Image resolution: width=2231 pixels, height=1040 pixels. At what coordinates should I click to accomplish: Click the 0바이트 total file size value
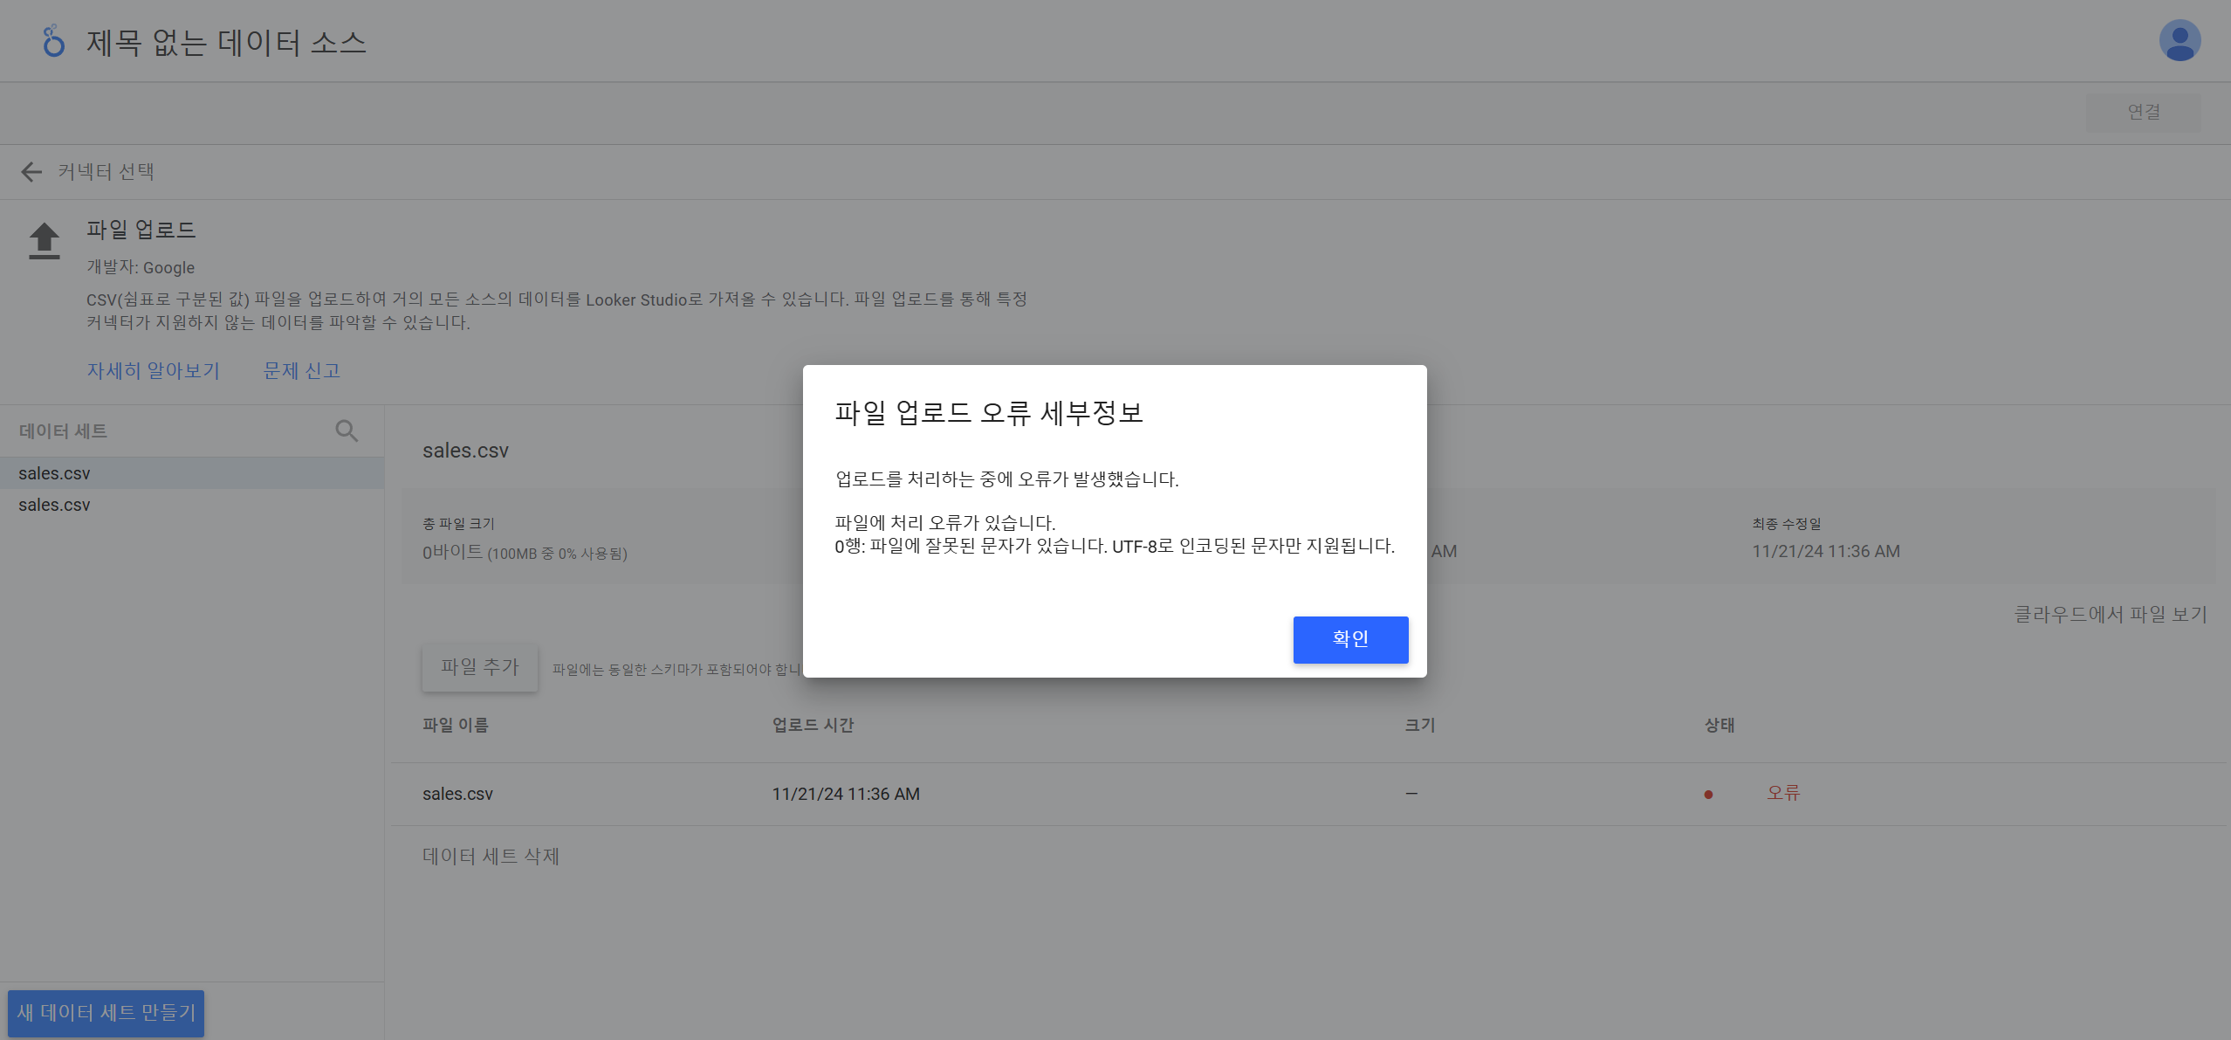point(452,552)
